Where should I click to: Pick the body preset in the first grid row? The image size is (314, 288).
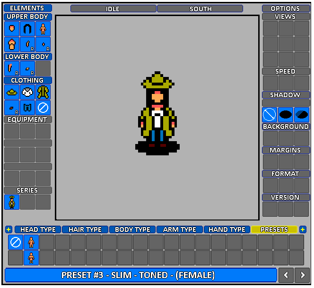[31, 242]
